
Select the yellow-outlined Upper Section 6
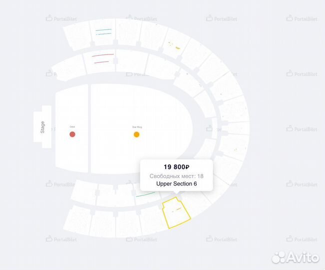[176, 213]
